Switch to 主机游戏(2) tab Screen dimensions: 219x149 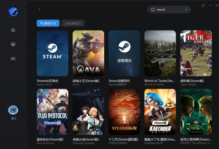tap(73, 23)
